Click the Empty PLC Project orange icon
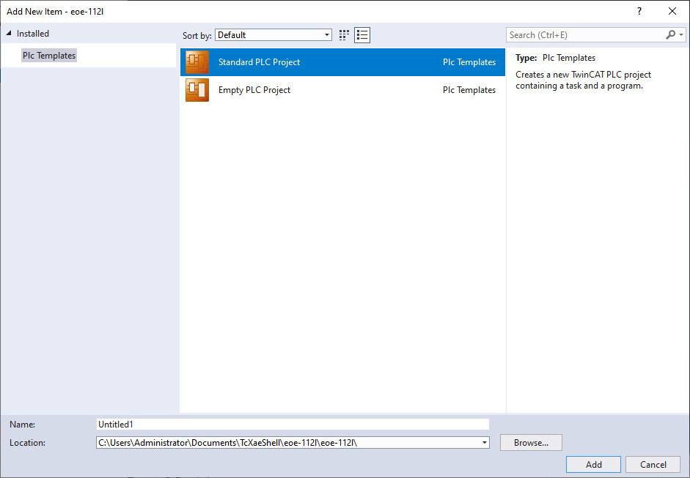This screenshot has width=690, height=478. (x=197, y=90)
